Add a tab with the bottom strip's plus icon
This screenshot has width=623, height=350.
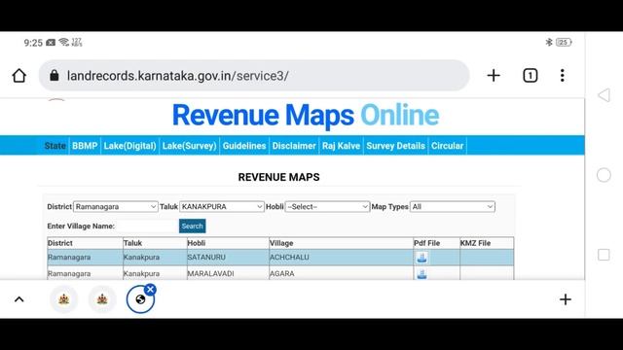566,299
